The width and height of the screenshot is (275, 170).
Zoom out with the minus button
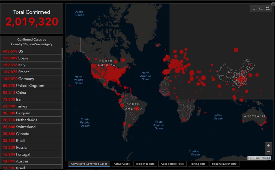(x=268, y=152)
